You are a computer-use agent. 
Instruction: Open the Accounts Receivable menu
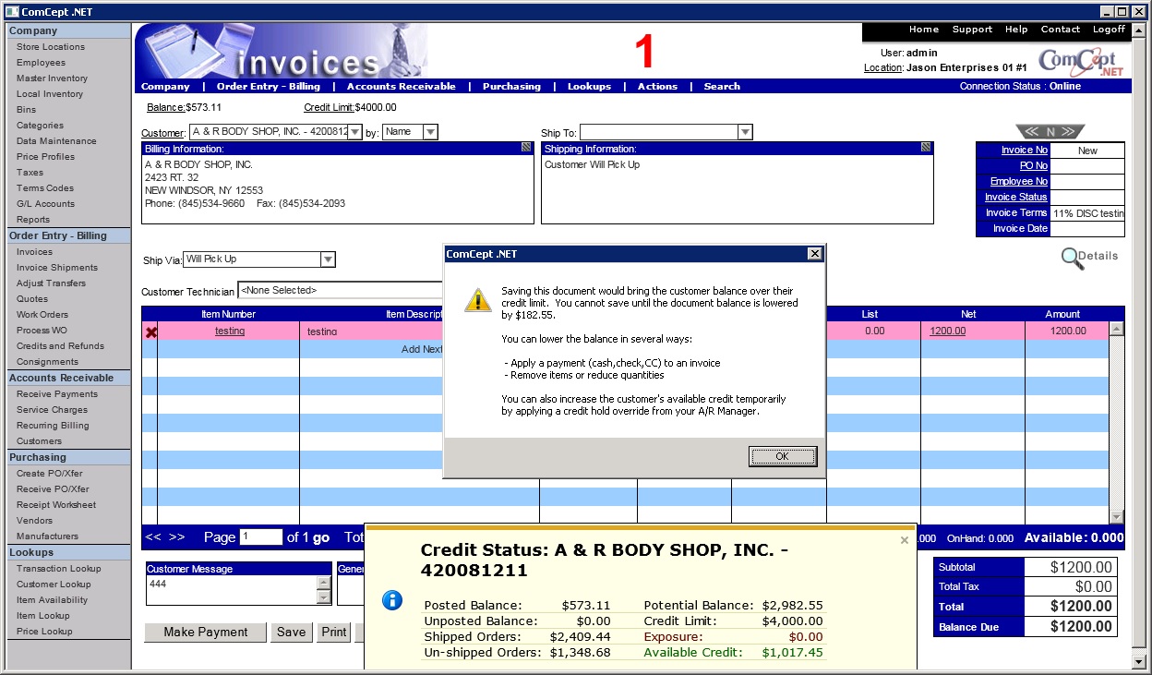401,87
